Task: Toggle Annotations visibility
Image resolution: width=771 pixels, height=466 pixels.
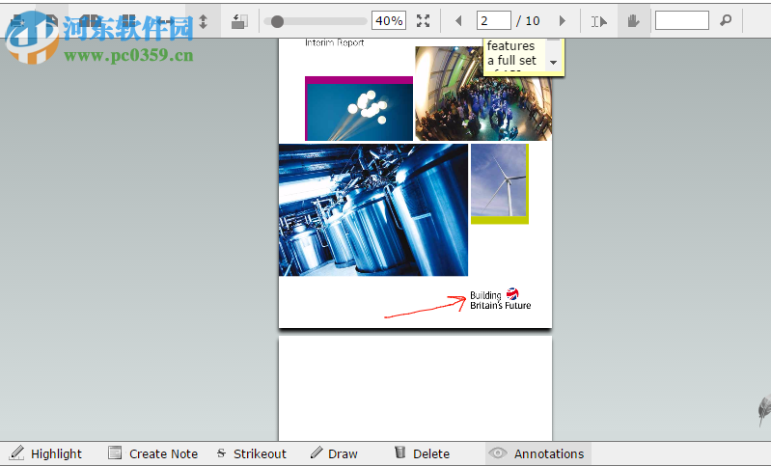Action: point(537,453)
